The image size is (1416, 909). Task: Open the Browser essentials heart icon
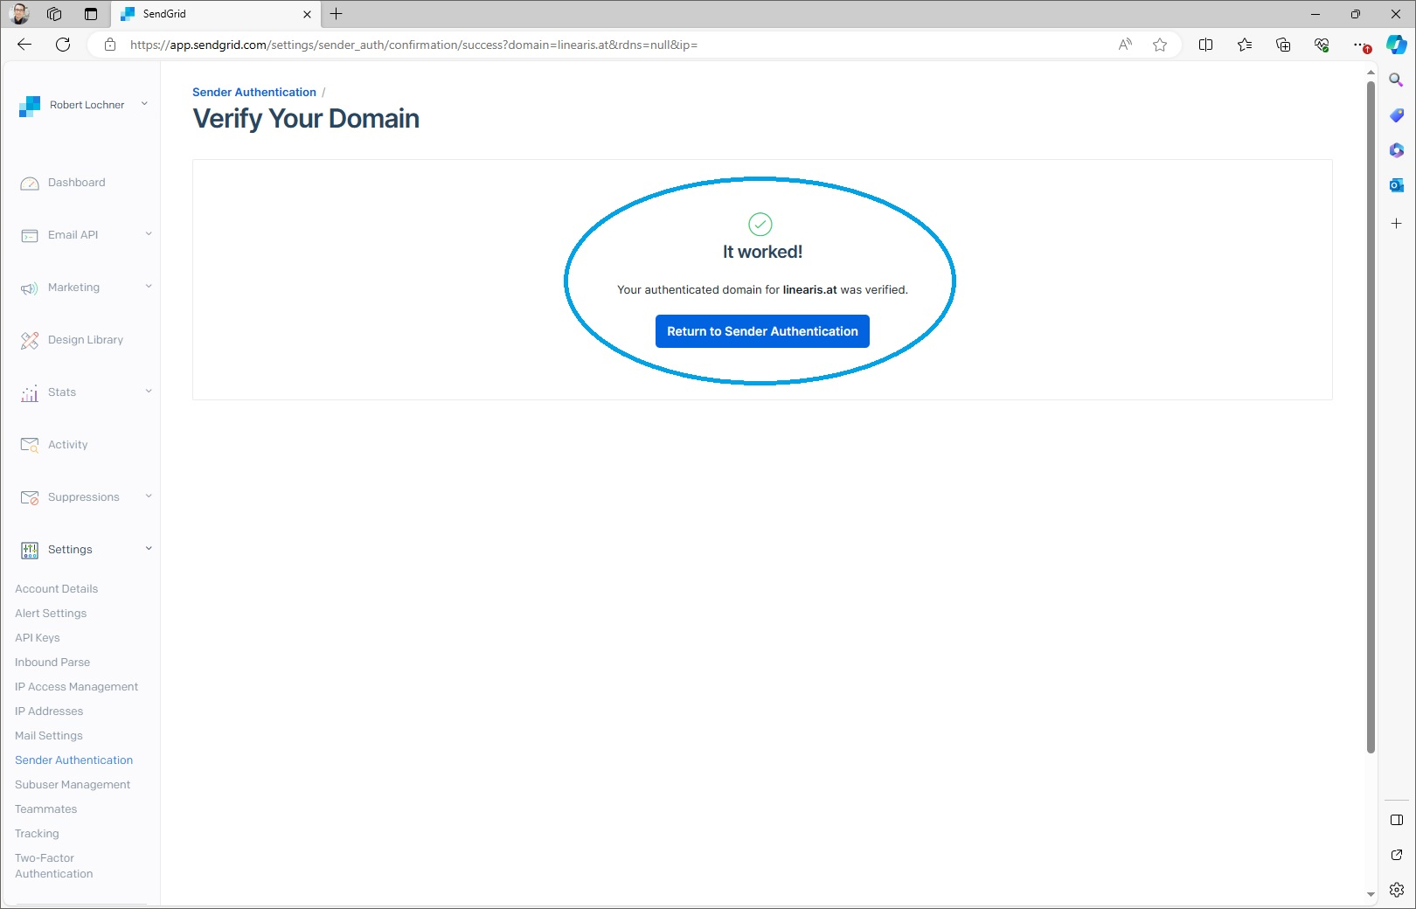(x=1322, y=45)
